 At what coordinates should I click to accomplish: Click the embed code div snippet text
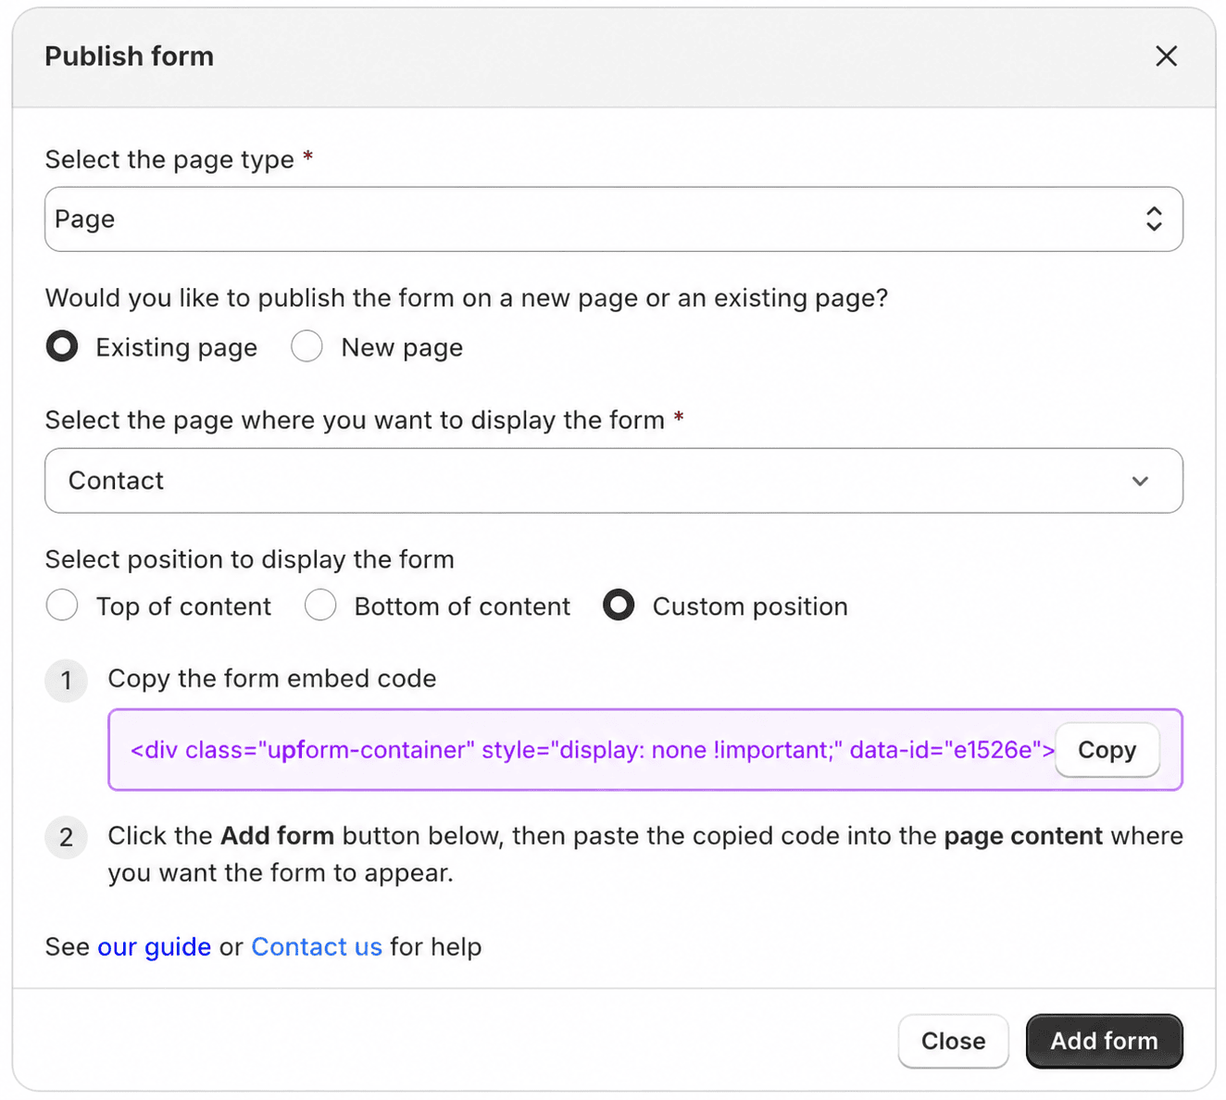click(x=592, y=750)
